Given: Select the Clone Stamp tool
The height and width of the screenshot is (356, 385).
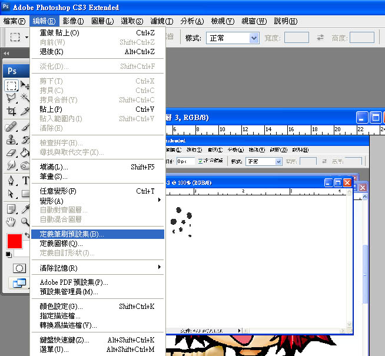Looking at the screenshot, I should click(x=11, y=140).
